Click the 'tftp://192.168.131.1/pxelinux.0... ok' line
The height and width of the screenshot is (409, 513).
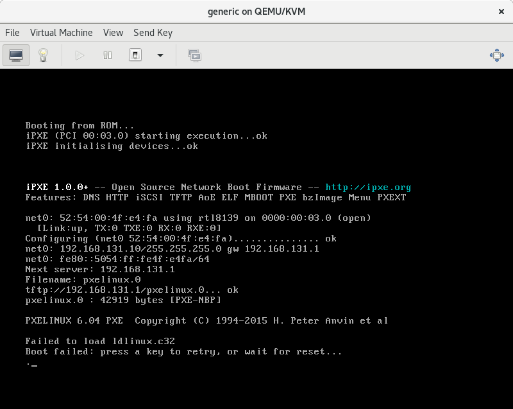(132, 290)
